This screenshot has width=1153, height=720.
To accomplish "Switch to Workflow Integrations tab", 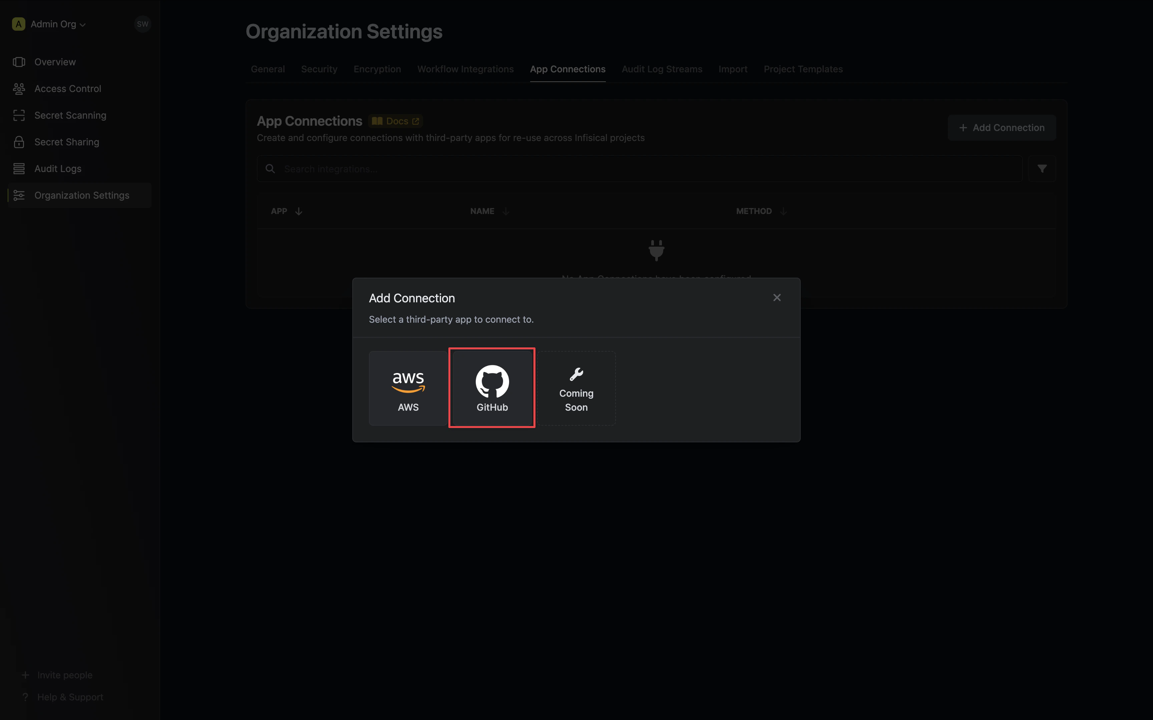I will (465, 69).
